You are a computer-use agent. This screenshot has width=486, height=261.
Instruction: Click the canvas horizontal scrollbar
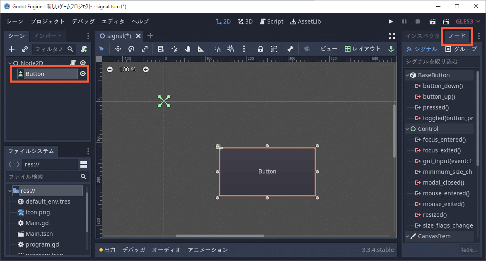tap(220, 236)
